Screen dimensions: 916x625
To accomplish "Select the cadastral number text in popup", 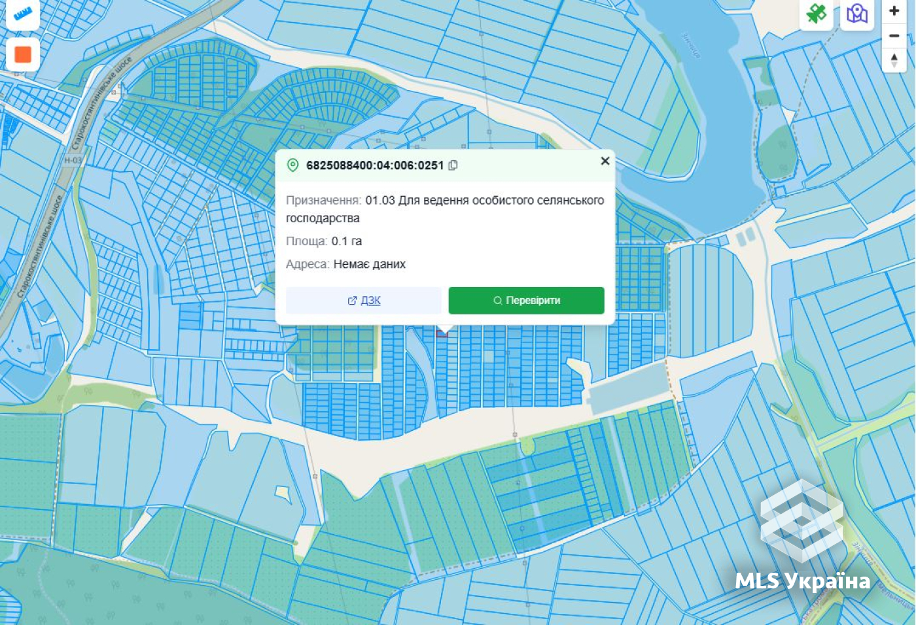I will (375, 165).
